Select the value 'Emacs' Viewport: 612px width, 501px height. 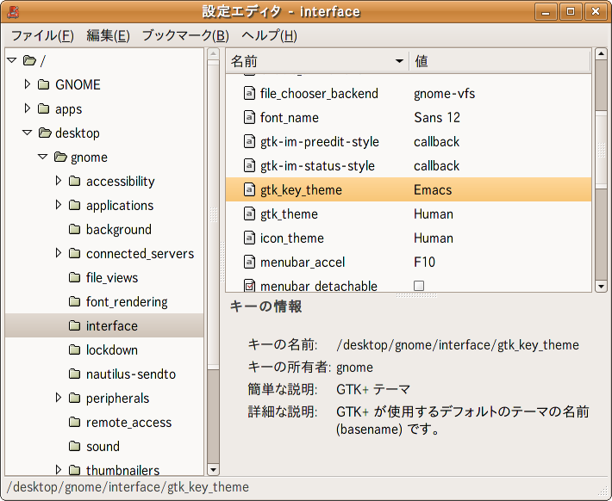pyautogui.click(x=433, y=189)
